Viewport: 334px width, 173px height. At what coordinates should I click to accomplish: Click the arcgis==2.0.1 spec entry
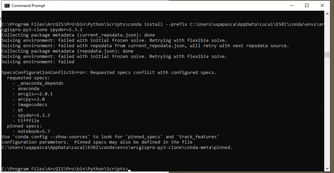[x=35, y=94]
